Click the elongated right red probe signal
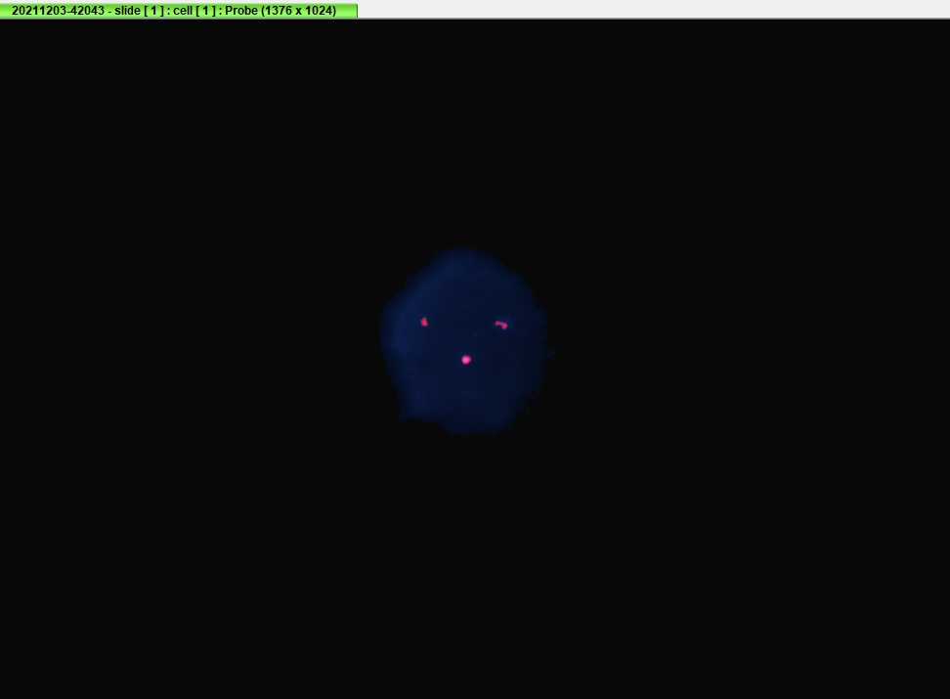950x699 pixels. pyautogui.click(x=501, y=325)
